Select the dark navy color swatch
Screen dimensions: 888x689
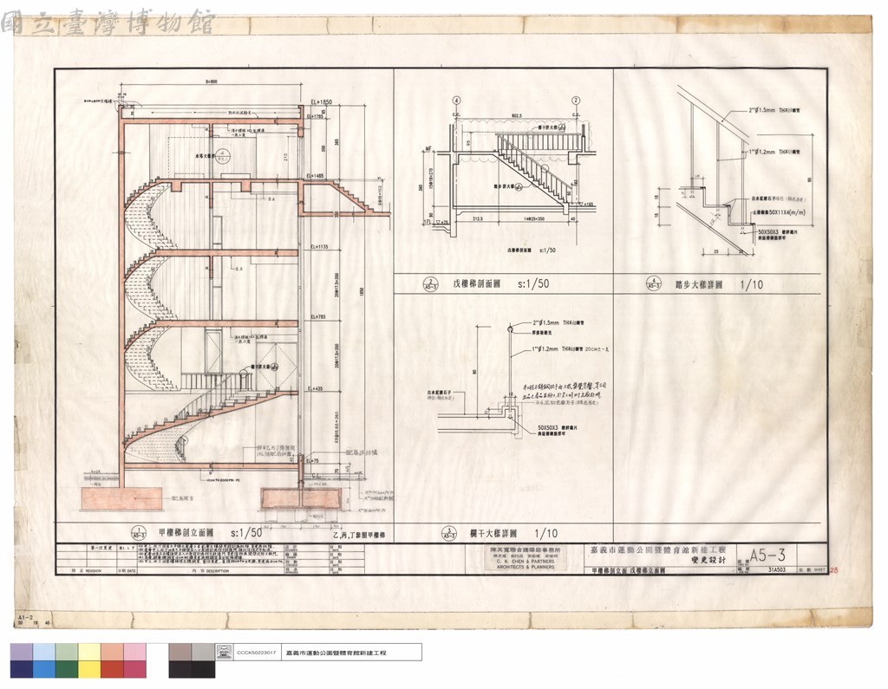[x=22, y=669]
